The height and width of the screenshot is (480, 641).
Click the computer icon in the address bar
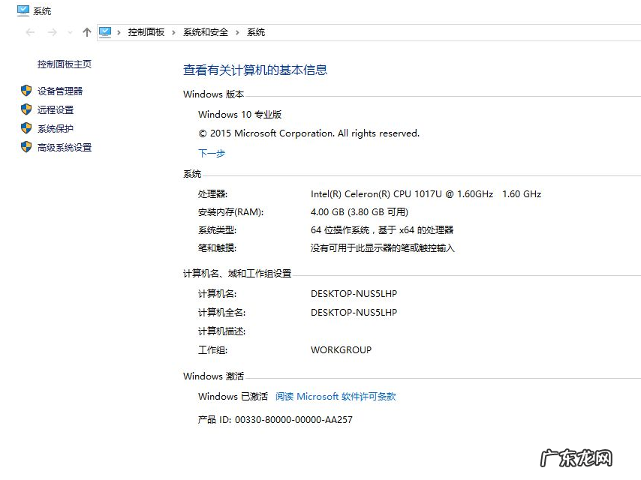[106, 31]
